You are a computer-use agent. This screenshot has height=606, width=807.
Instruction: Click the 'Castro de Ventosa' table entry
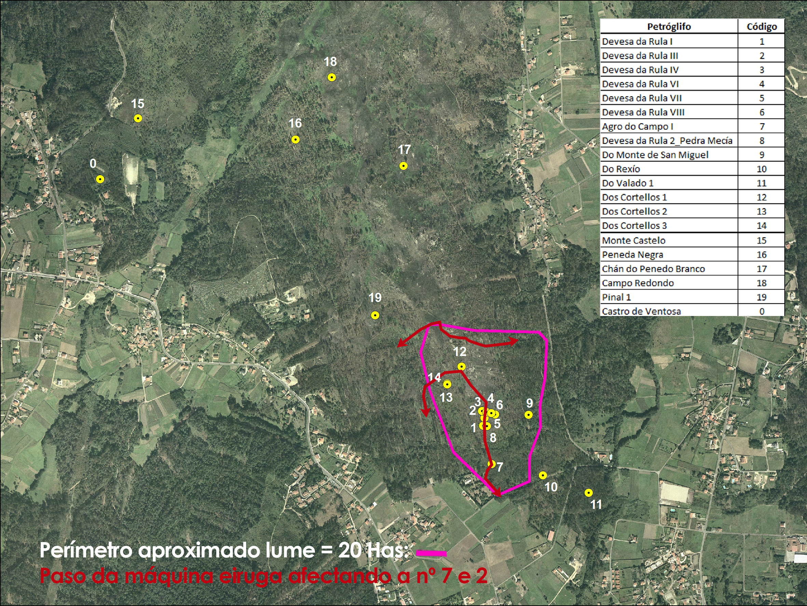pyautogui.click(x=641, y=311)
